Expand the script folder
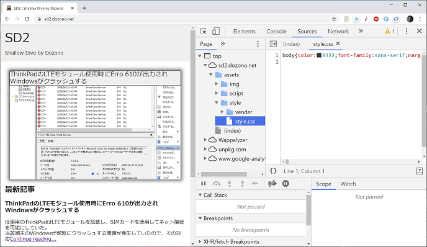427x247 pixels. click(x=217, y=93)
